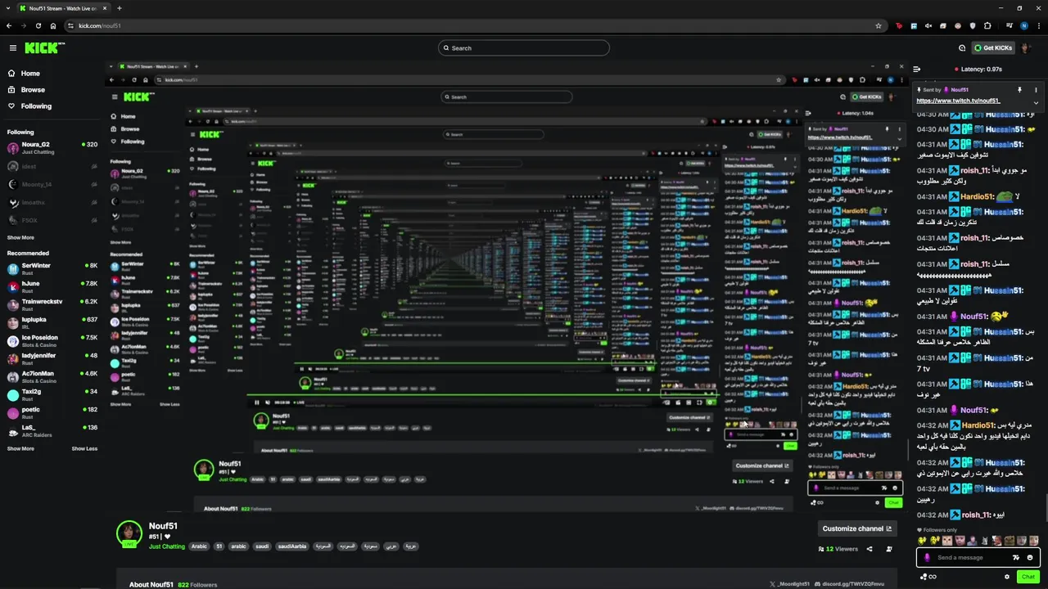
Task: Click Followers only chat mode label
Action: click(936, 530)
